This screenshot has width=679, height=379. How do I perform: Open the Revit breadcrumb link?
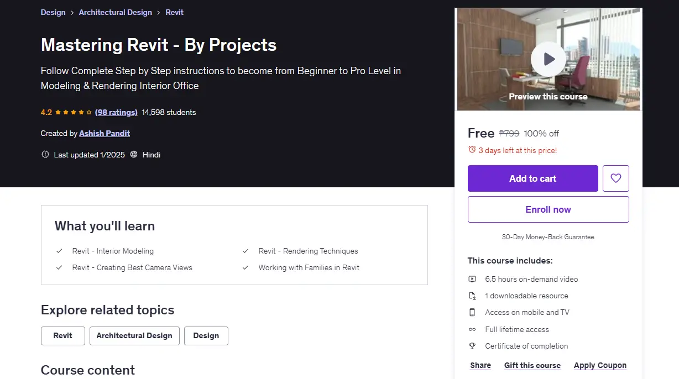pyautogui.click(x=175, y=12)
